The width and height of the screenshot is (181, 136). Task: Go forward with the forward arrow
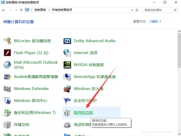pos(11,10)
